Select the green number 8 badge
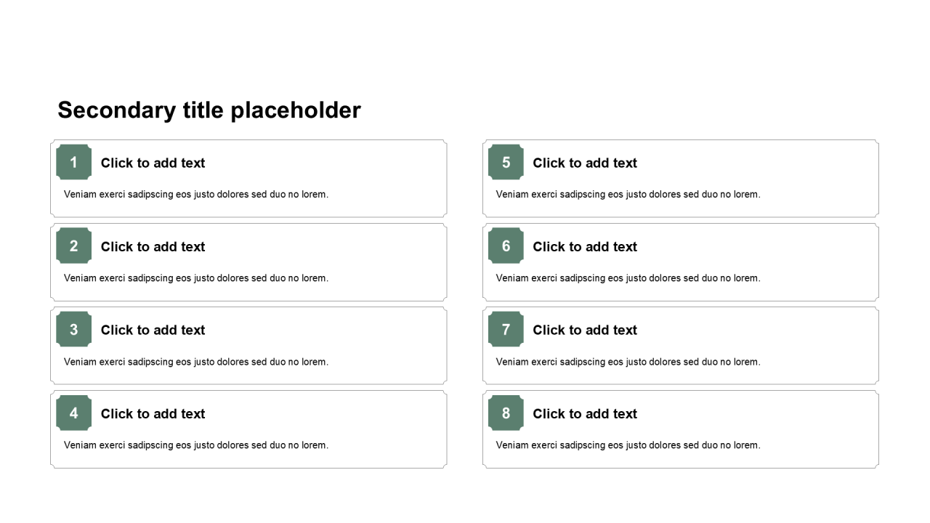Viewport: 930px width, 523px height. coord(506,413)
